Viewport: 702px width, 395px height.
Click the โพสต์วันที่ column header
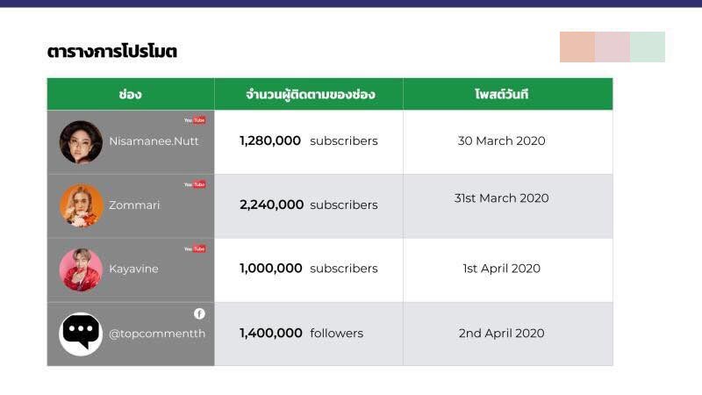508,94
